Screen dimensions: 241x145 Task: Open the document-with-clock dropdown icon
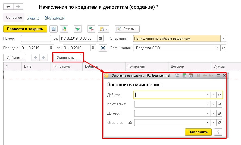point(104,29)
